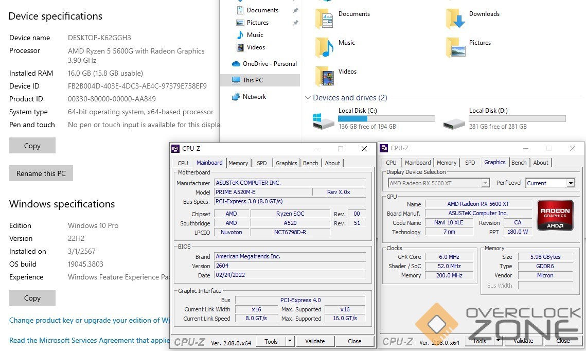Viewport: 586px width, 351px height.
Task: Open Local Disk (C:) drive icon
Action: (x=324, y=121)
